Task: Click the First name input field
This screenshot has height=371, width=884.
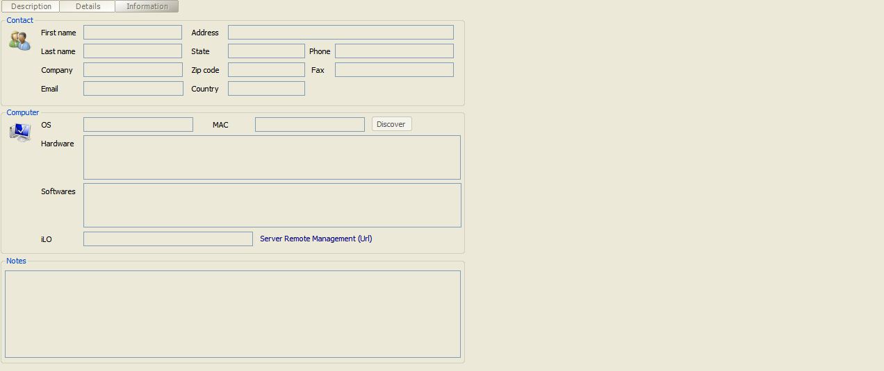Action: pyautogui.click(x=133, y=33)
